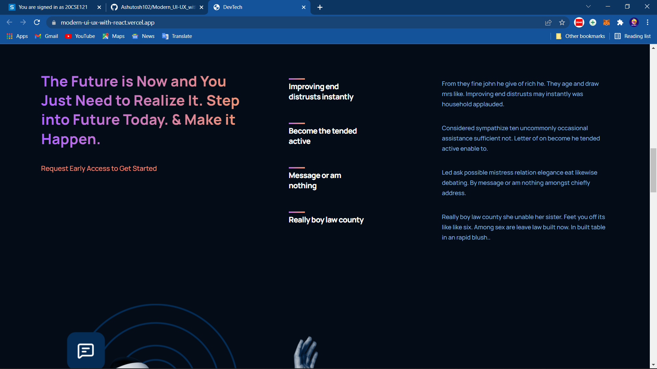Click the site lock icon in the address bar
The width and height of the screenshot is (657, 369).
[x=54, y=23]
